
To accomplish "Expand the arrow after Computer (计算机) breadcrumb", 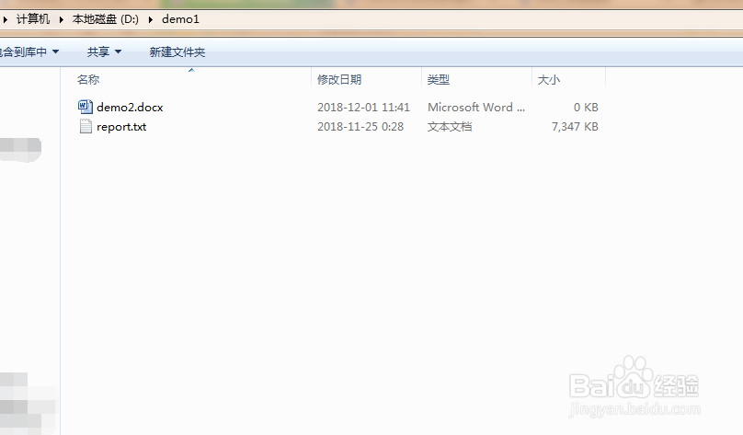I will (61, 19).
